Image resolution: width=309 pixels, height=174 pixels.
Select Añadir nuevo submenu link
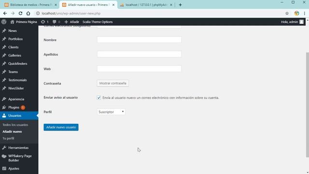point(12,131)
